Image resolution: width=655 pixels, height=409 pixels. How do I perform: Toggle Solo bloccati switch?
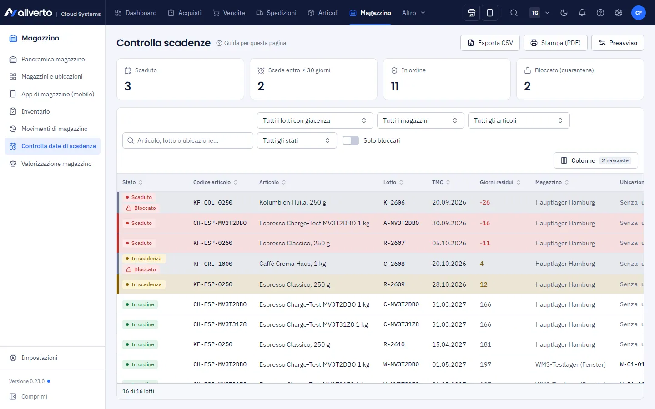tap(350, 140)
